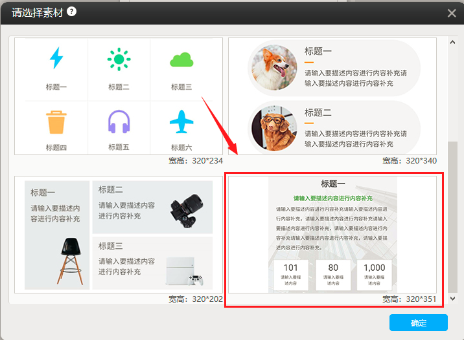Screen dimensions: 464x340
Task: Click the help question mark icon
Action: [x=71, y=12]
